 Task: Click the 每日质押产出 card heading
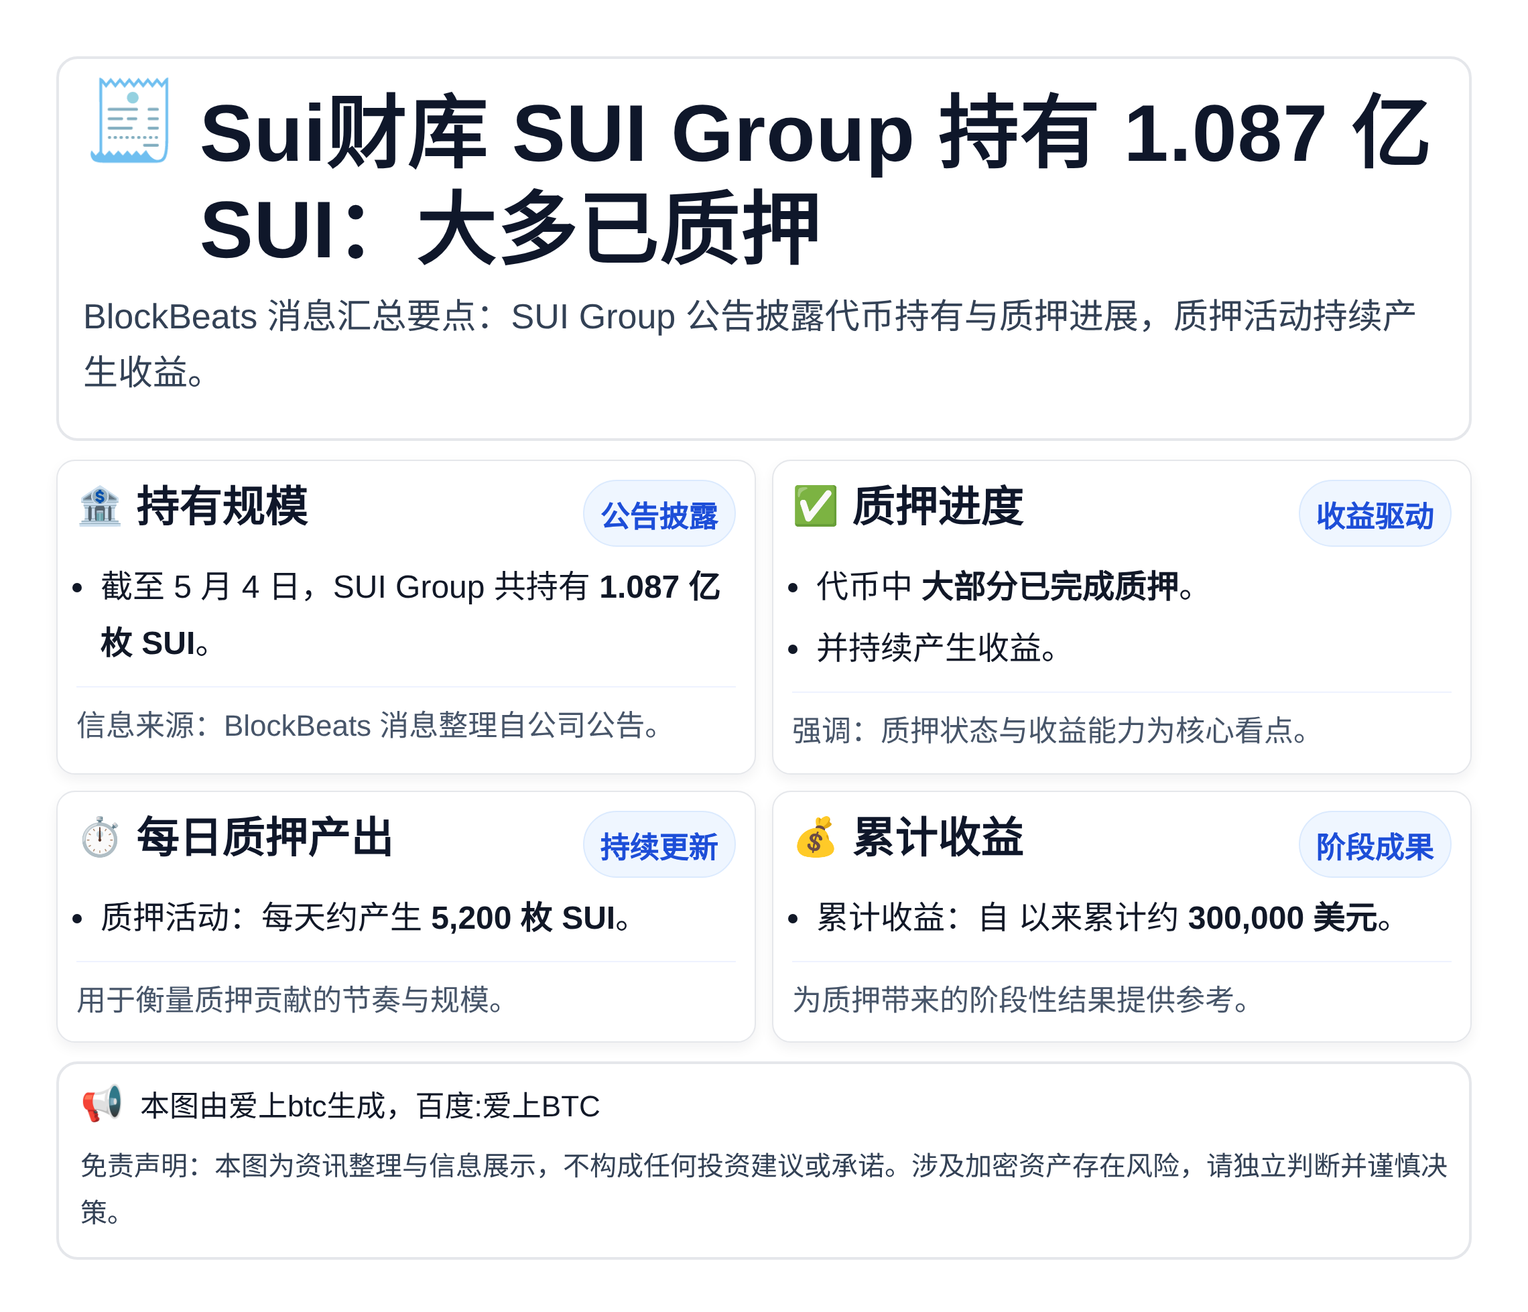click(265, 837)
